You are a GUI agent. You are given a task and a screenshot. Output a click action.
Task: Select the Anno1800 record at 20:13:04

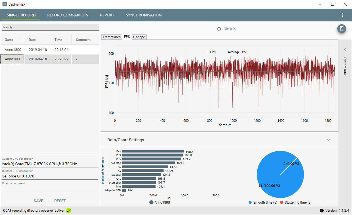[49, 50]
